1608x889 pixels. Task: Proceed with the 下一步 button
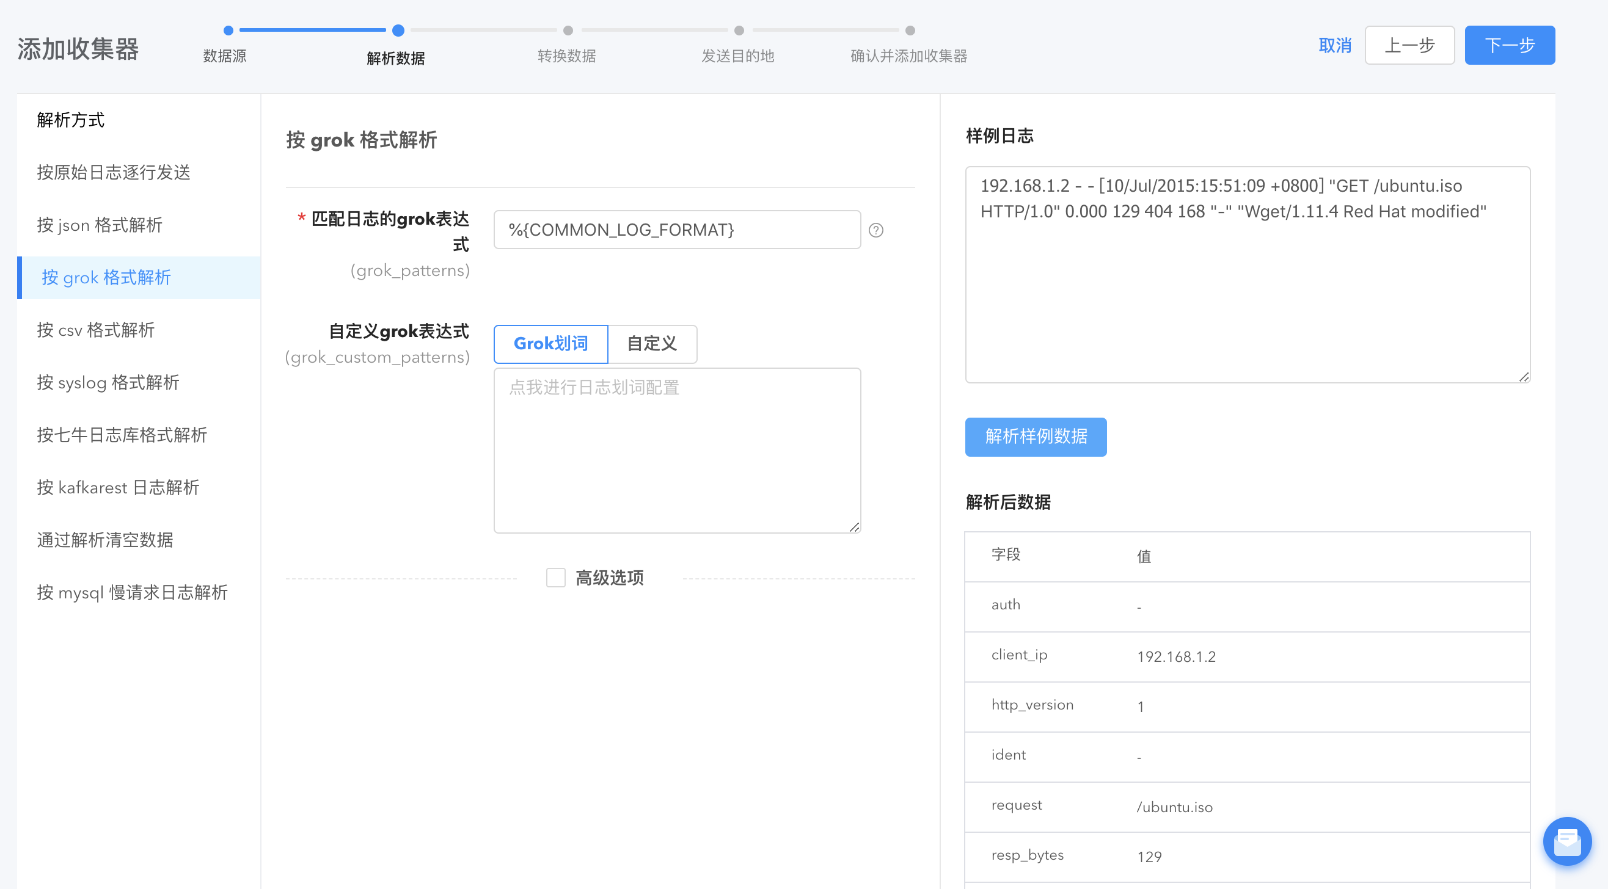[1510, 45]
